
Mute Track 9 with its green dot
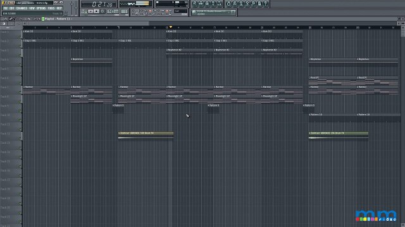(20, 111)
